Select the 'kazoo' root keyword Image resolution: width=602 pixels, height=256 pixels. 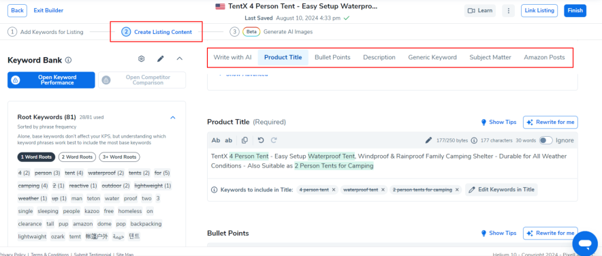92,211
